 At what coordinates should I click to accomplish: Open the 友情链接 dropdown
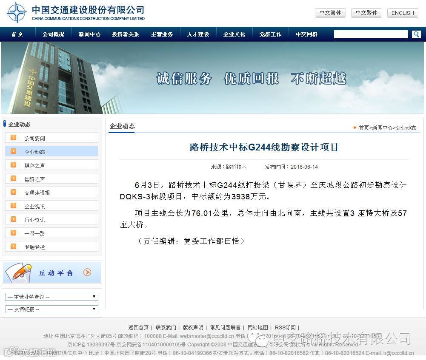click(52, 309)
